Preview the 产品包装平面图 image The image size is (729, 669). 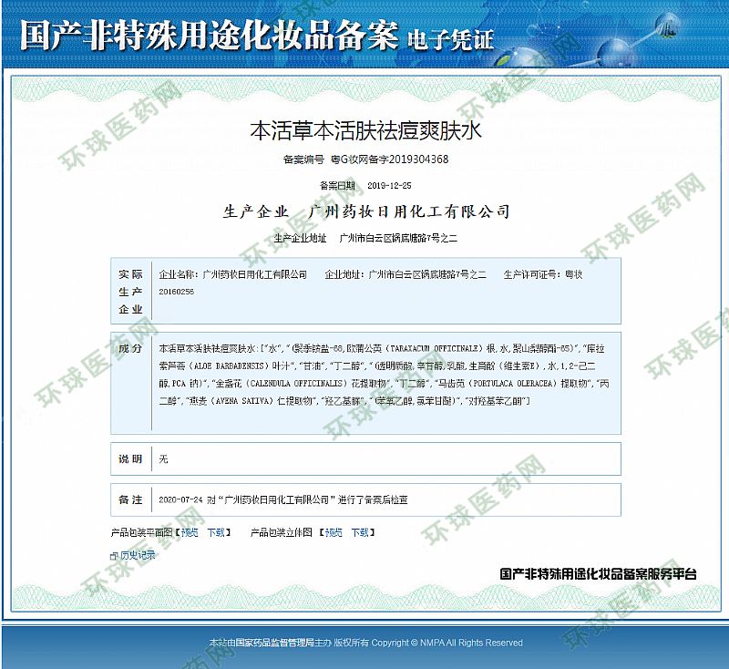tap(189, 532)
